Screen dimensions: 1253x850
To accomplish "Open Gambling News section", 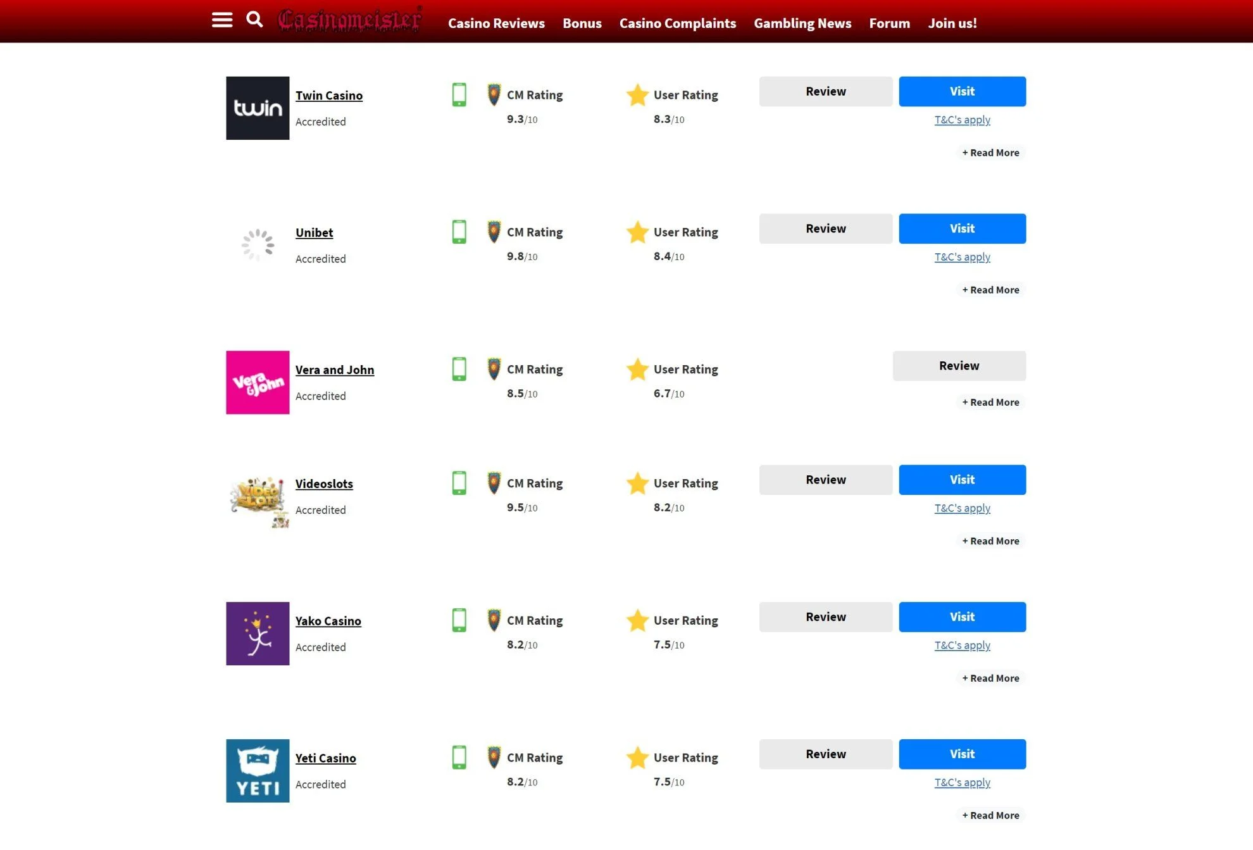I will pos(802,23).
